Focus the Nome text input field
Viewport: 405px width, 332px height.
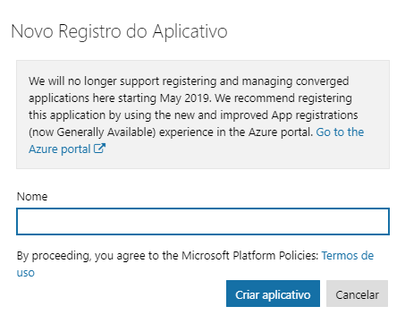[x=203, y=221]
